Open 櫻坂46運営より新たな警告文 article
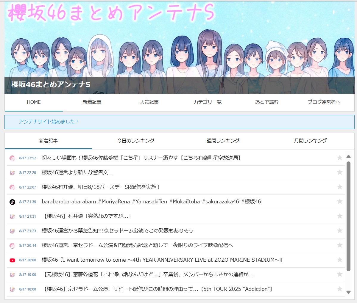Viewport: 357px width, 303px height. coord(77,172)
